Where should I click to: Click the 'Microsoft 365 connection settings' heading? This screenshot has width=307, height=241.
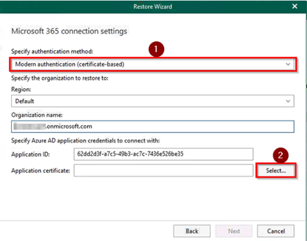point(69,31)
